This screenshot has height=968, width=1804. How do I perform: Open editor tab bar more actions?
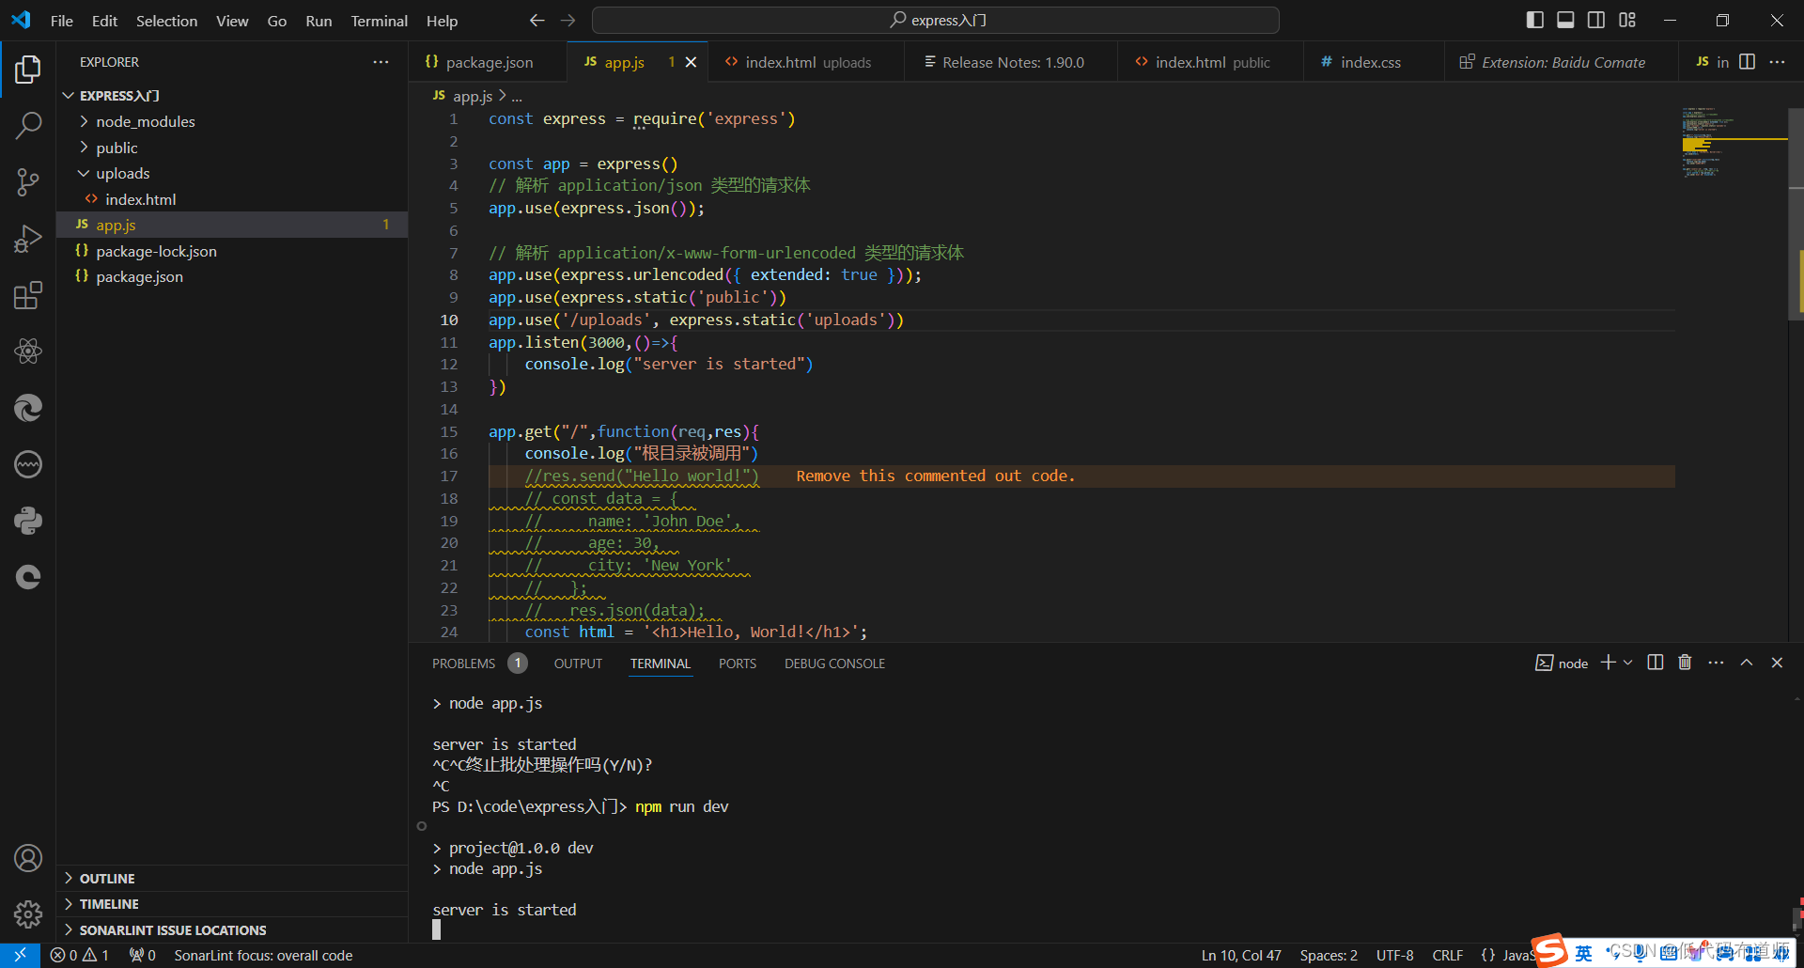click(x=1777, y=62)
